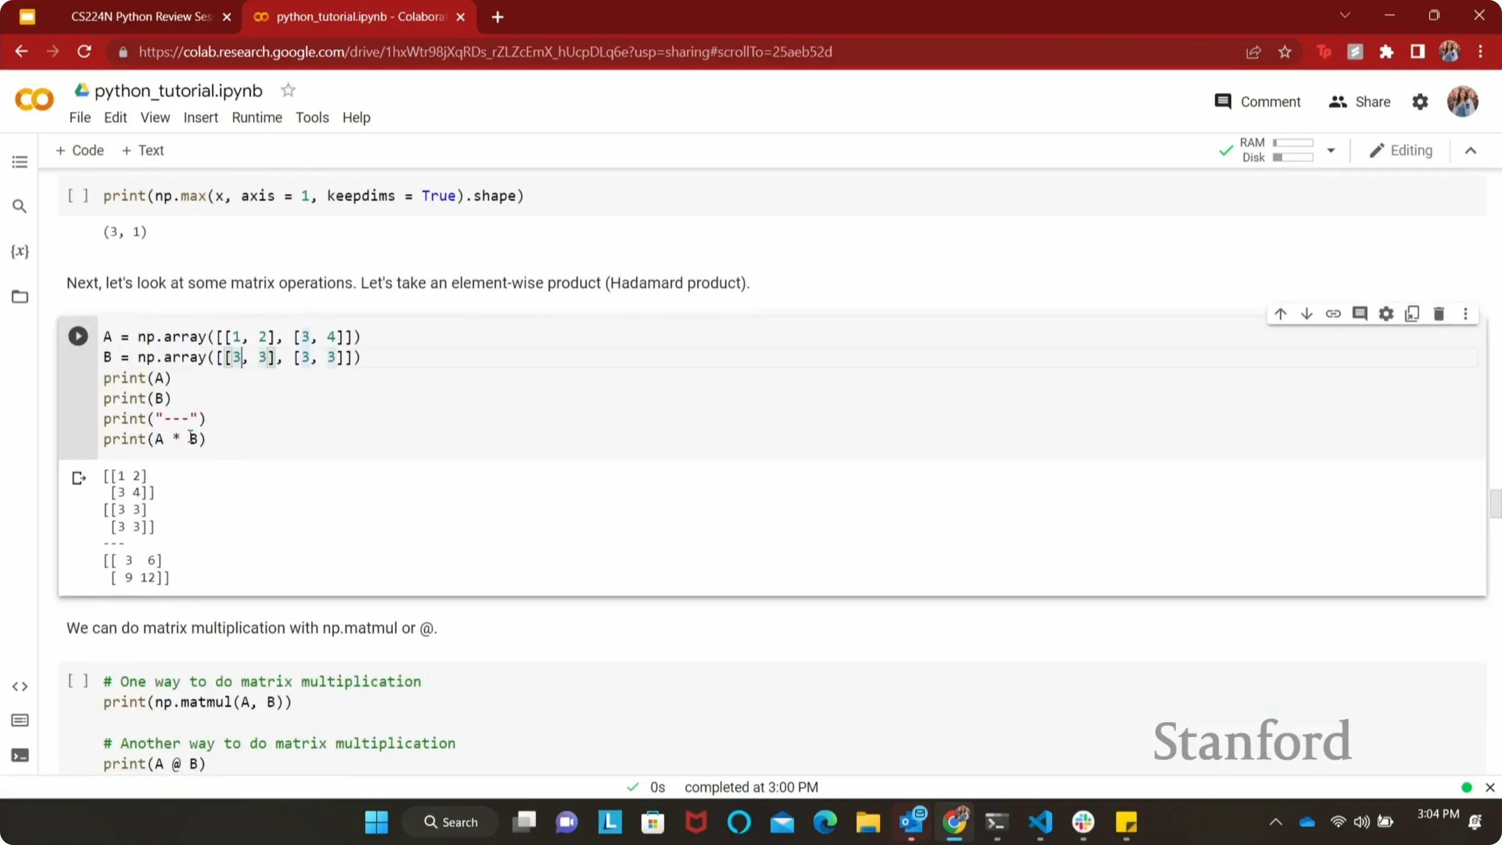
Task: Open the Tools menu
Action: click(312, 118)
